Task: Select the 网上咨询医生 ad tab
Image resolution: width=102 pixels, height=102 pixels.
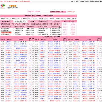Action: tap(7, 21)
